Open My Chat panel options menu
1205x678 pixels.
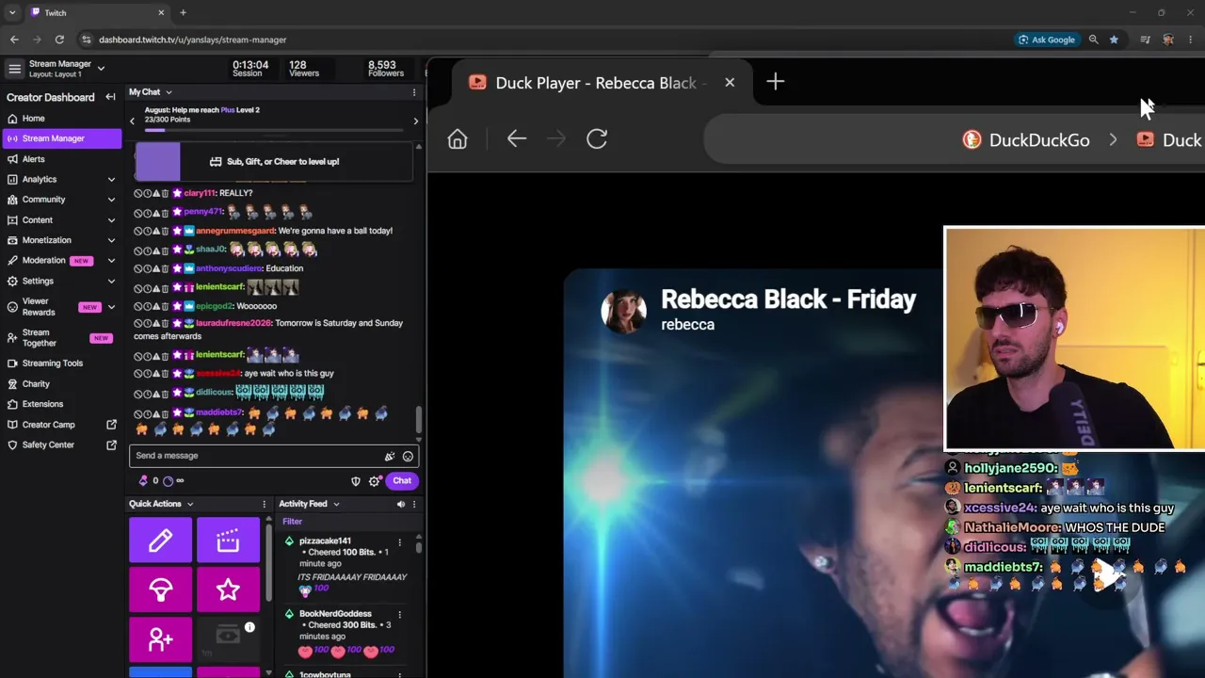414,92
